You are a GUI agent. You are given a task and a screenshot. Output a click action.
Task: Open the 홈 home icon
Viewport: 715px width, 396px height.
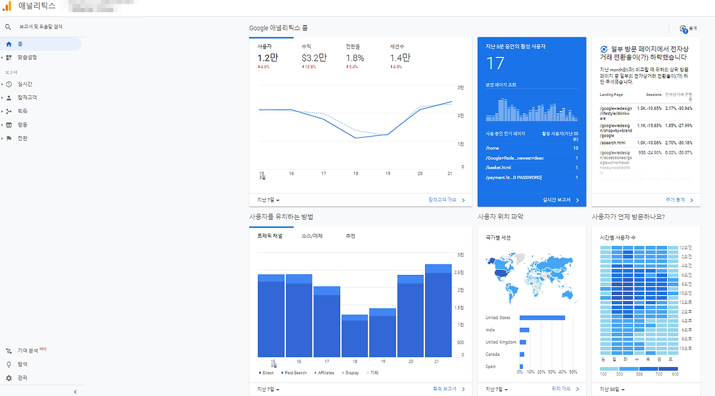tap(8, 44)
